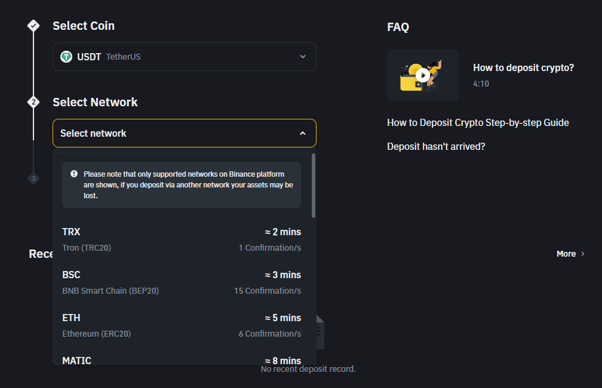Click the step 2 diamond marker

[x=33, y=102]
